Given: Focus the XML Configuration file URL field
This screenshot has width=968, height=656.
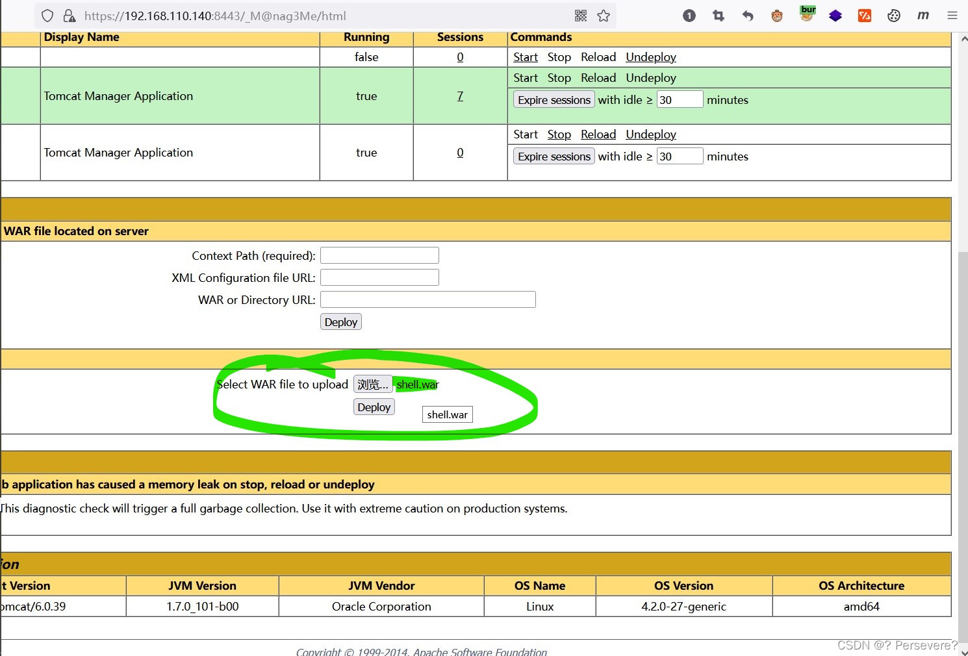Looking at the screenshot, I should (379, 277).
